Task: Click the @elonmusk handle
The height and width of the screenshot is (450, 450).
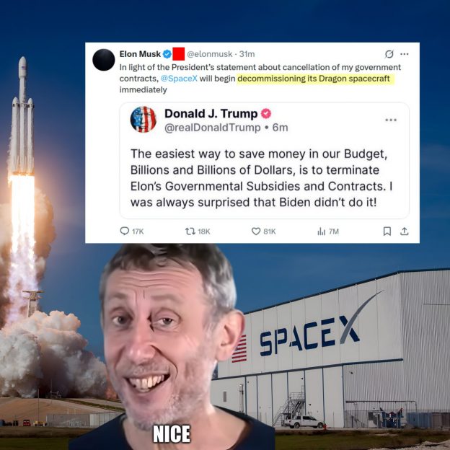Action: pos(210,54)
